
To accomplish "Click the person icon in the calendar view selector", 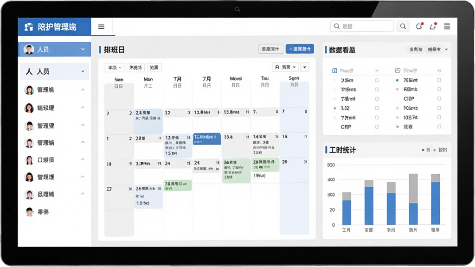I will pos(277,67).
